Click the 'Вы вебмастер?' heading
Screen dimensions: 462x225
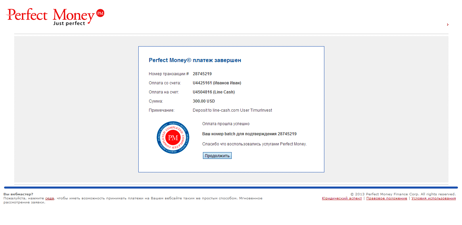tap(18, 194)
